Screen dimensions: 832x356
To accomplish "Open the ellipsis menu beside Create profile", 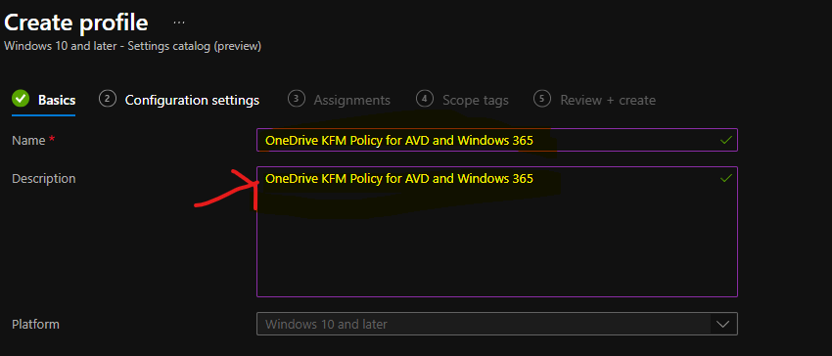I will pos(179,22).
